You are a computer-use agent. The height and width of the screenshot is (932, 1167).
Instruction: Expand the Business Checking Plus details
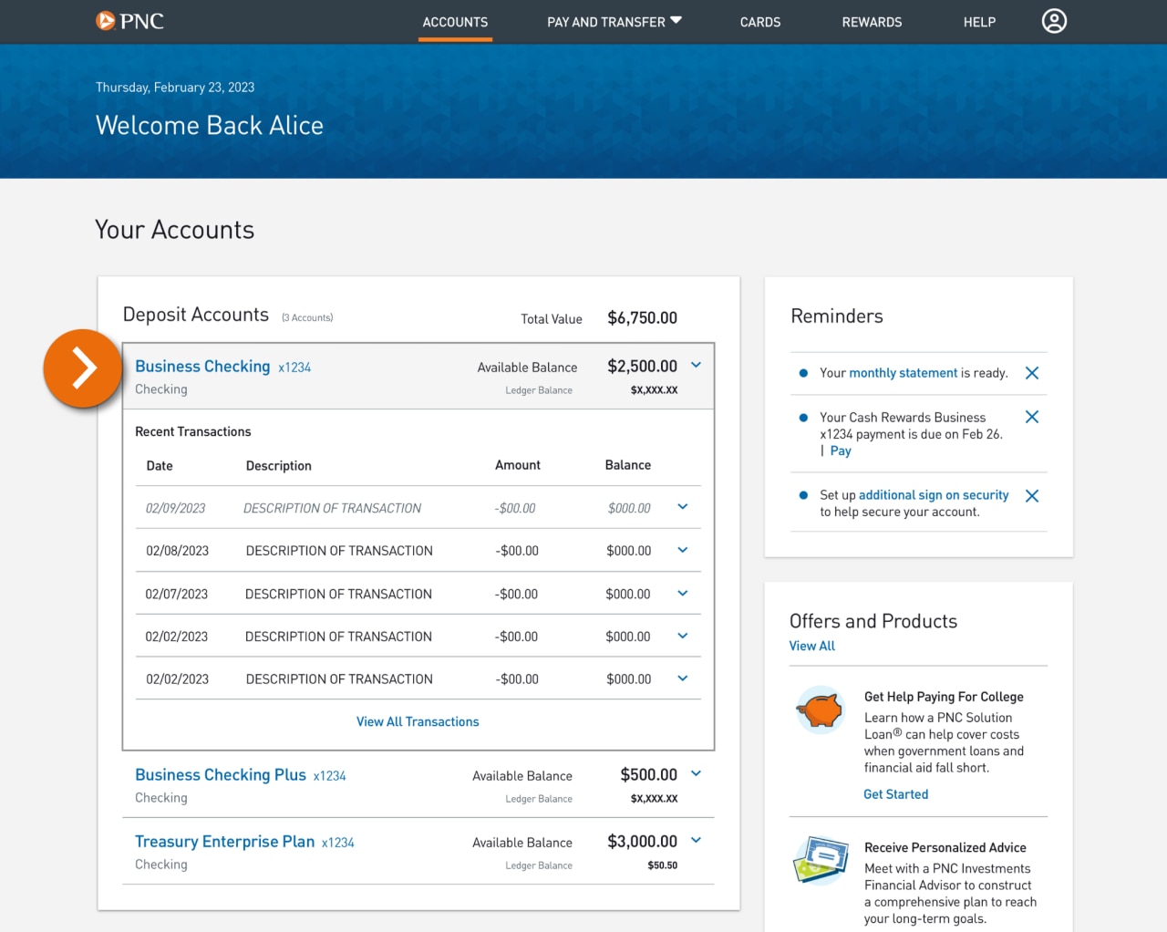pyautogui.click(x=696, y=773)
